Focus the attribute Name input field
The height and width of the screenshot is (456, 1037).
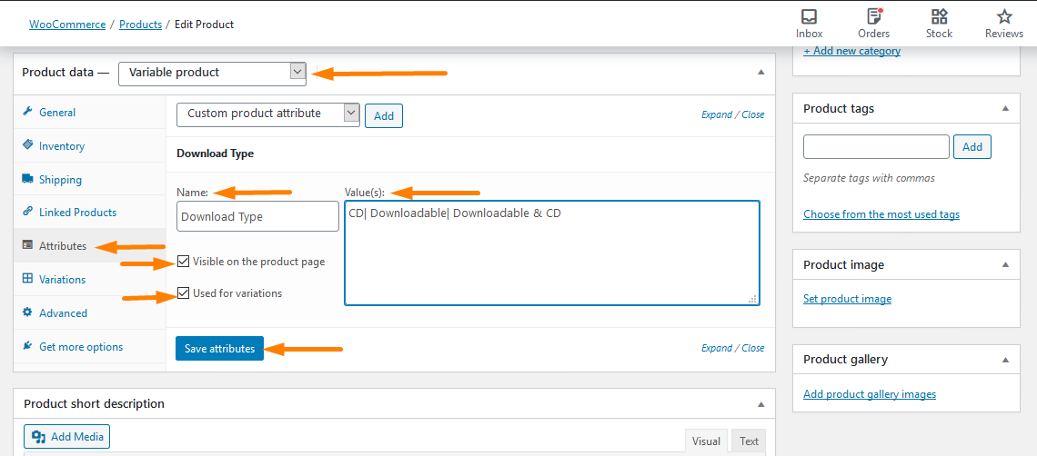(258, 216)
